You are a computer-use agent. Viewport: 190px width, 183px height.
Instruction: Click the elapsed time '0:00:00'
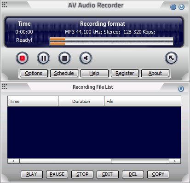(x=24, y=32)
